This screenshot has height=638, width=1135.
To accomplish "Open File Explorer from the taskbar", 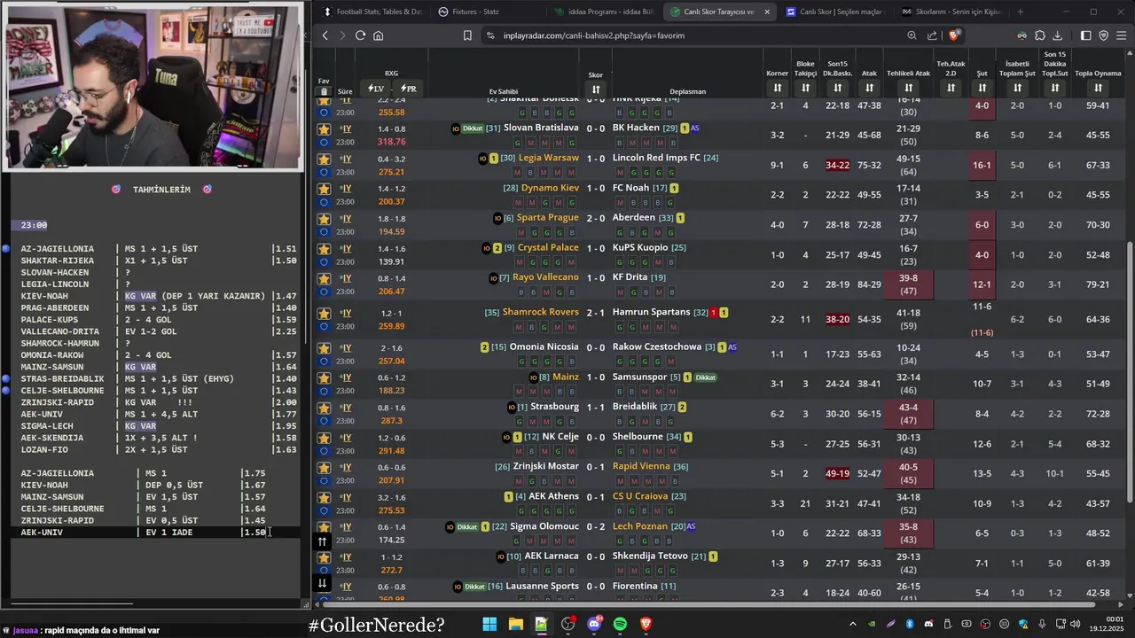I will (515, 624).
